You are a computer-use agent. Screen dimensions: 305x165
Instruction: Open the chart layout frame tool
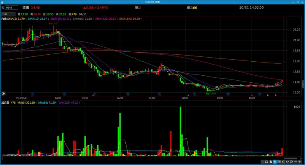coord(279,162)
